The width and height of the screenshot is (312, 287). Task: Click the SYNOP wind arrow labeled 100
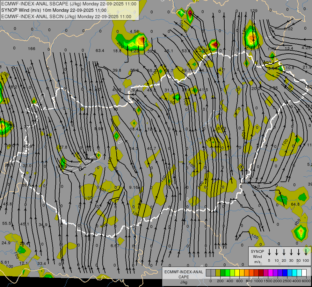[x=306, y=252]
